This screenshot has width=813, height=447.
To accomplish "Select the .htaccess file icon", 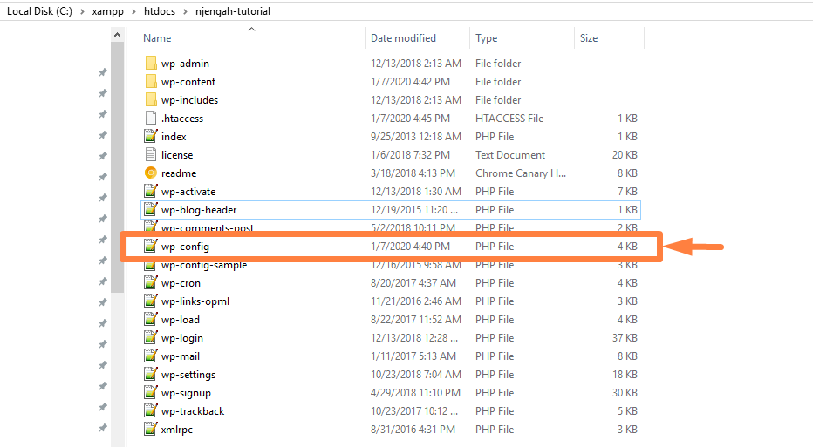I will (x=151, y=119).
